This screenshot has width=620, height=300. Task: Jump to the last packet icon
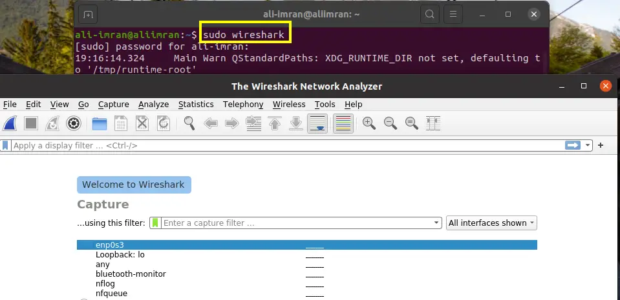296,124
